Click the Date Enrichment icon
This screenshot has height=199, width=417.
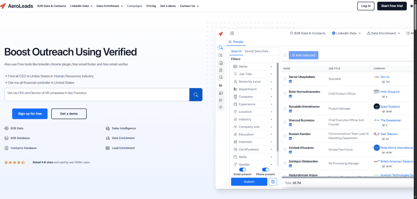click(108, 138)
